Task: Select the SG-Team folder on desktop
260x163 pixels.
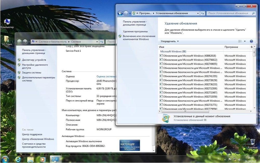Action: click(7, 40)
